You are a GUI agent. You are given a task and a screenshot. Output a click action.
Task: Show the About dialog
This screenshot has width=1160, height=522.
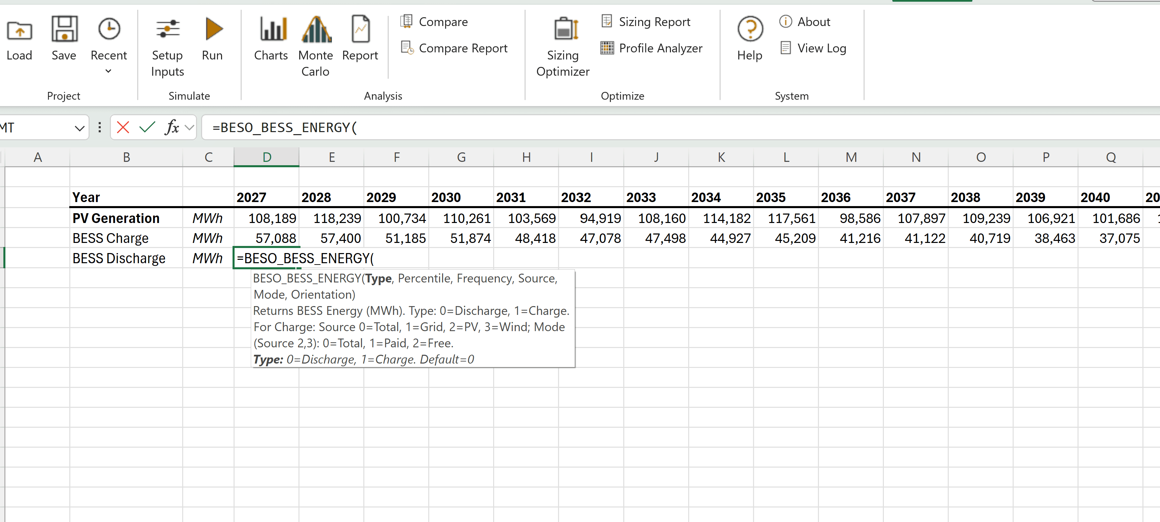pyautogui.click(x=805, y=22)
